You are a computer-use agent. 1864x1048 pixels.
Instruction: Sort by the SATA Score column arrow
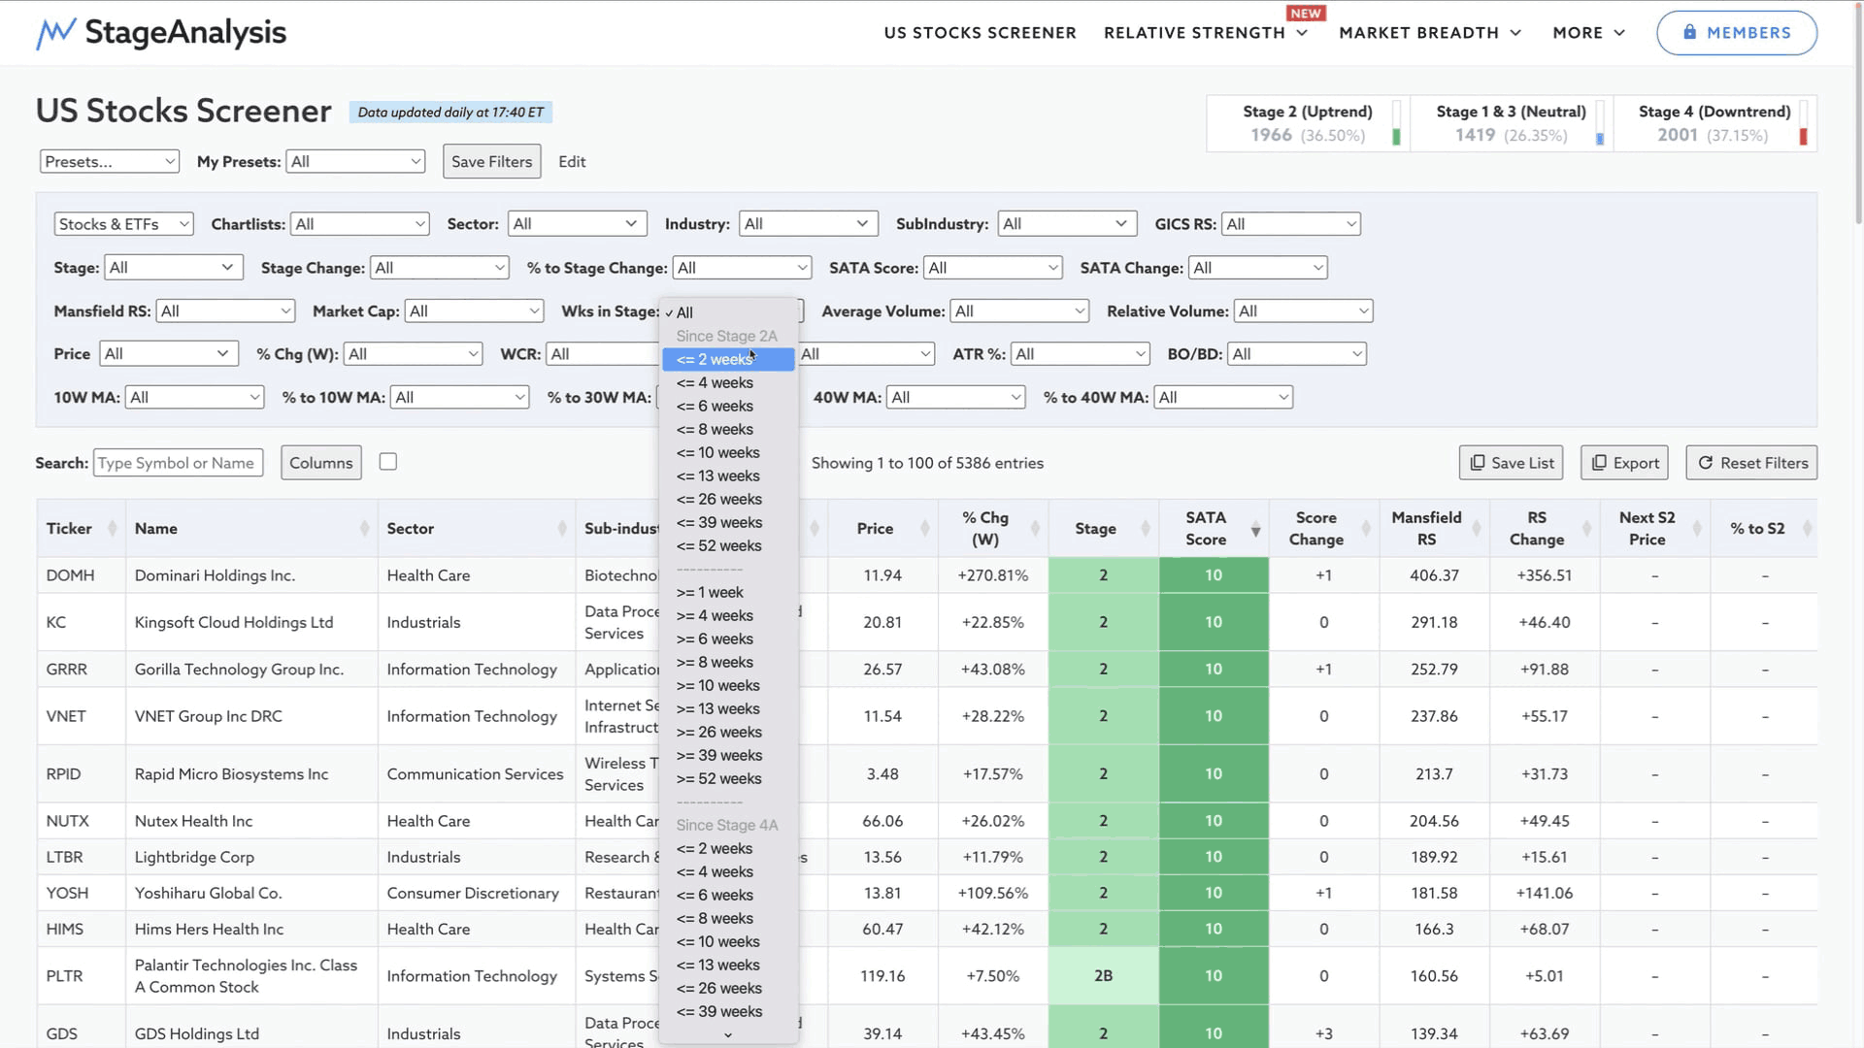point(1255,530)
